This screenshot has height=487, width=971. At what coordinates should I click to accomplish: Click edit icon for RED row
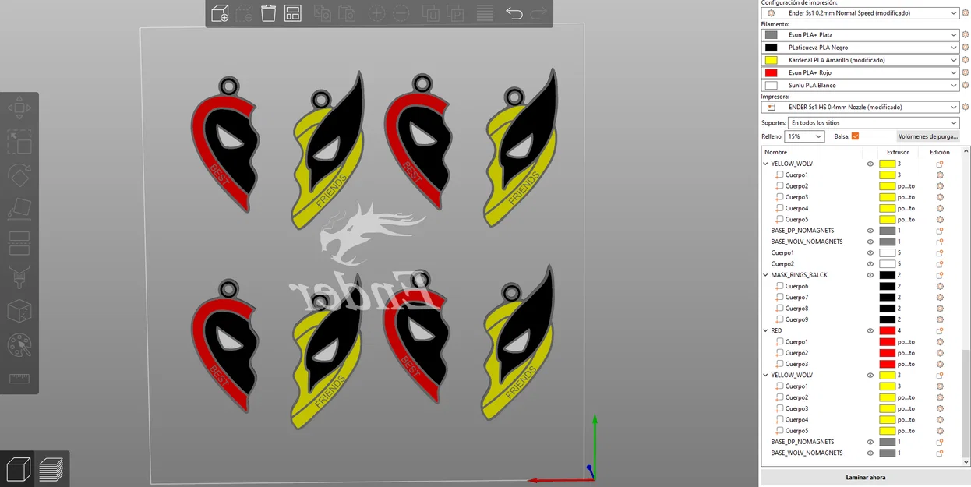940,331
